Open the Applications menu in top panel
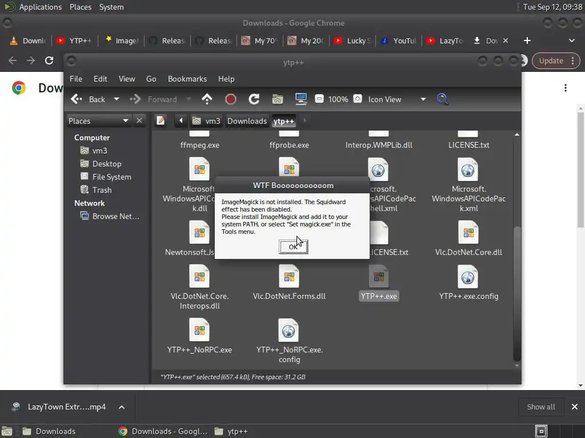This screenshot has height=438, width=585. click(41, 7)
